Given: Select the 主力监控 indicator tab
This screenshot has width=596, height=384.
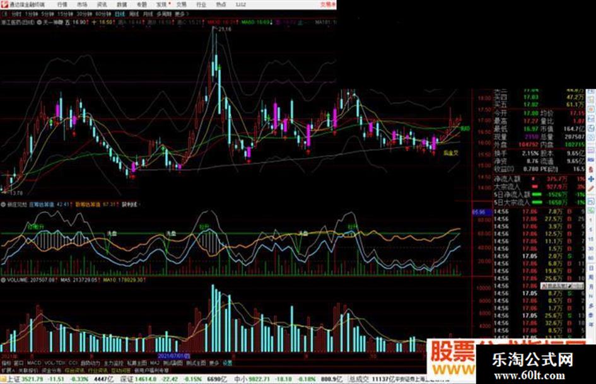Looking at the screenshot, I should (114, 363).
